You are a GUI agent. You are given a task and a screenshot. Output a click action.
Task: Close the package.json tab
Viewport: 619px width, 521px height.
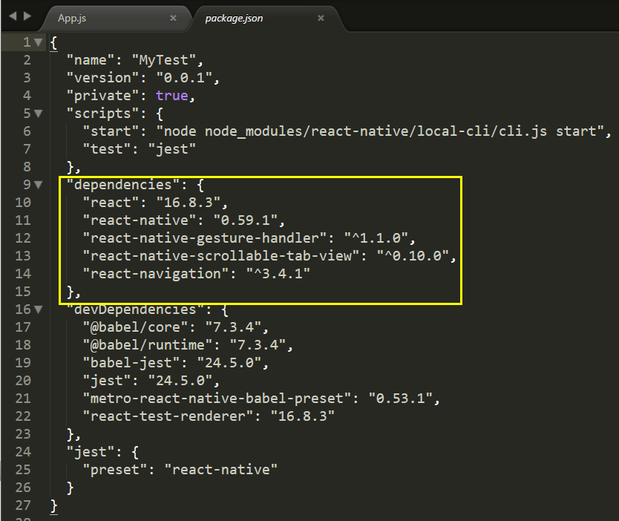point(321,18)
